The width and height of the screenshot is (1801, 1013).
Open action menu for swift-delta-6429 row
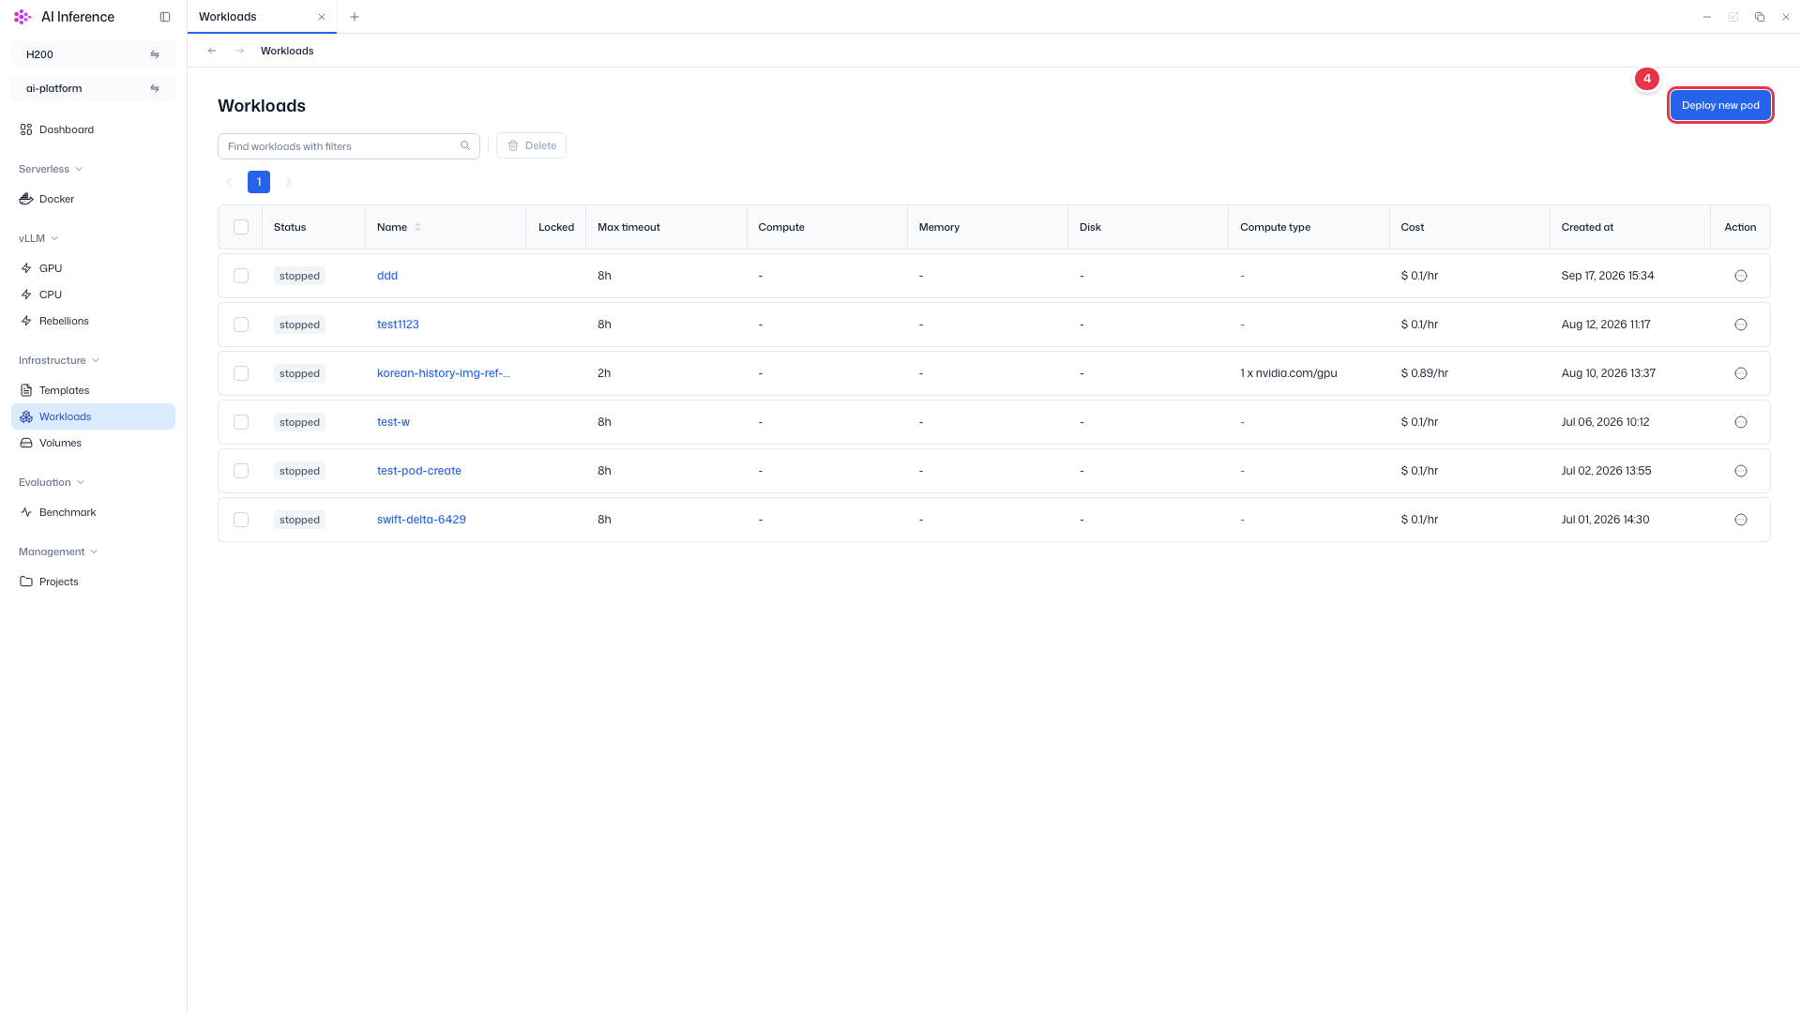1741,520
